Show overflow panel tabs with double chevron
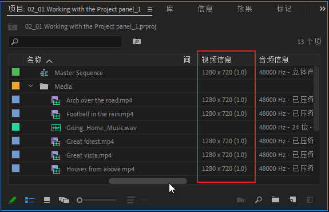This screenshot has width=329, height=212. [323, 9]
